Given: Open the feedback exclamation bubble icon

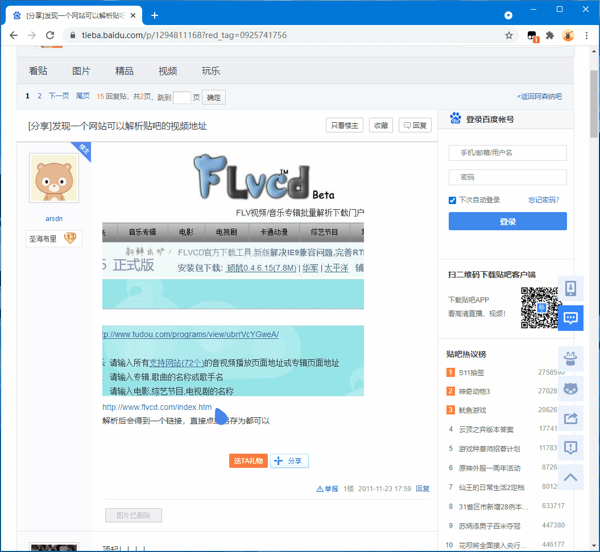Looking at the screenshot, I should coord(570,448).
